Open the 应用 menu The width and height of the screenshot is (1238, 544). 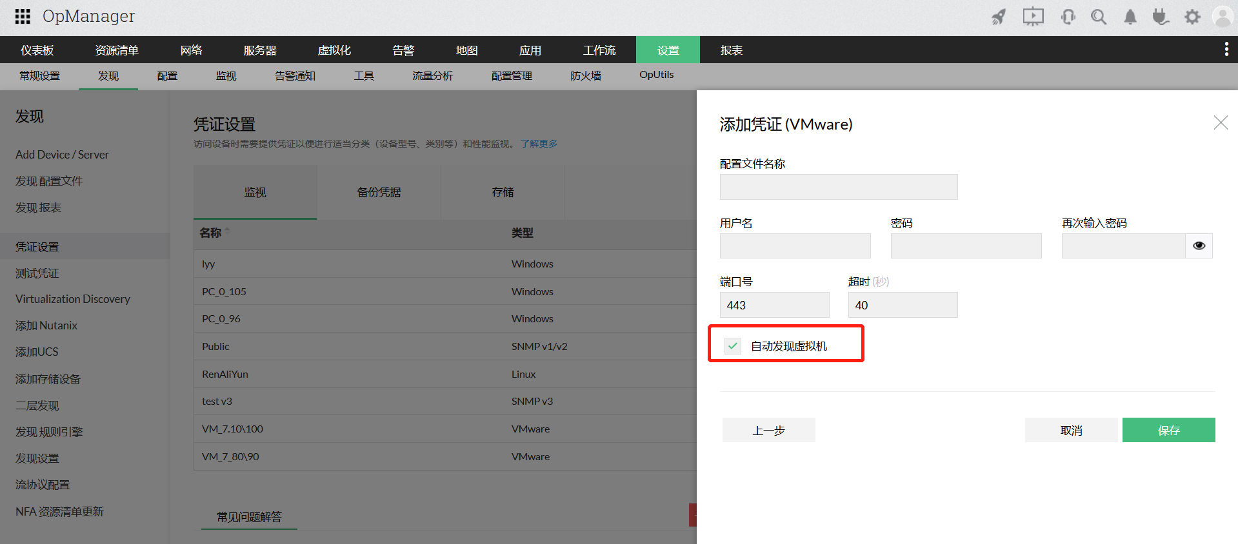pos(530,50)
